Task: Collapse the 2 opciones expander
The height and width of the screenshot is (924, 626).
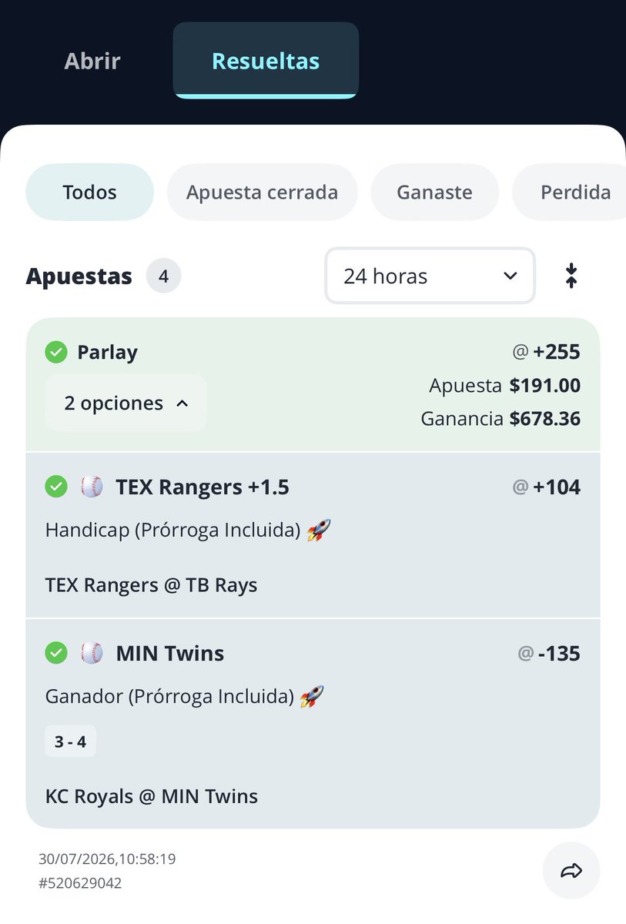Action: click(x=126, y=403)
